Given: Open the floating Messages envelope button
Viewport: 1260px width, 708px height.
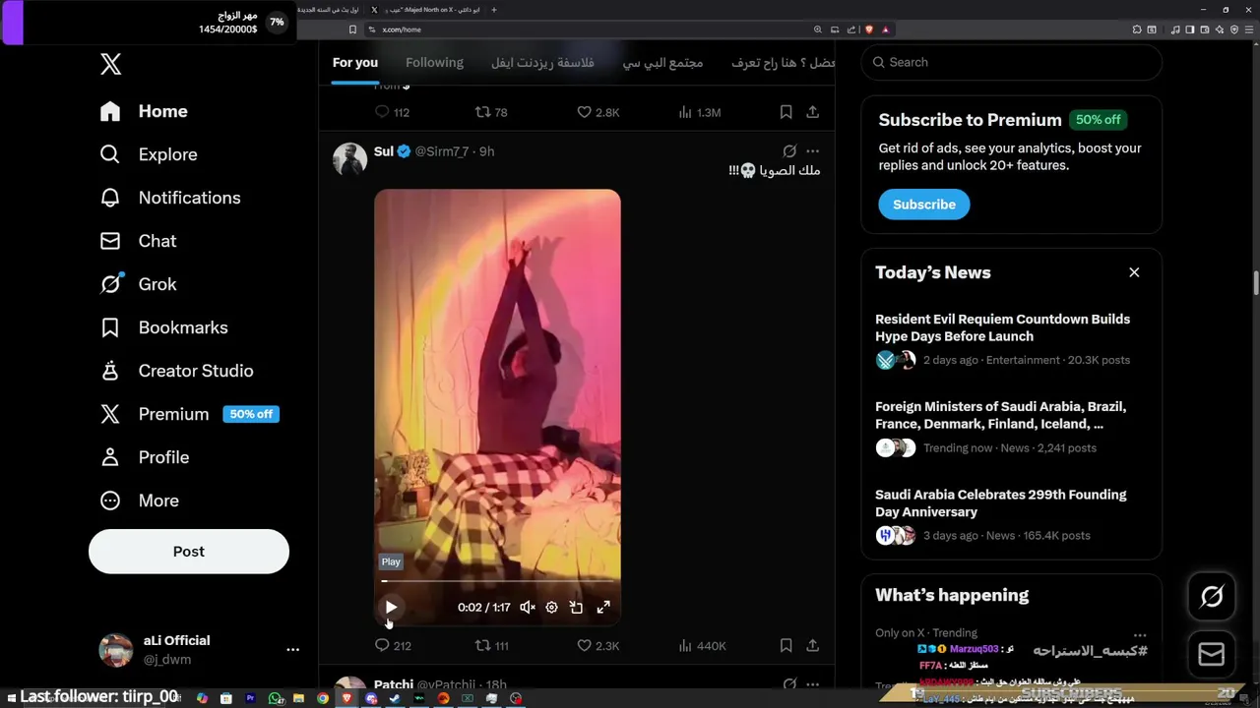Looking at the screenshot, I should click(x=1212, y=654).
